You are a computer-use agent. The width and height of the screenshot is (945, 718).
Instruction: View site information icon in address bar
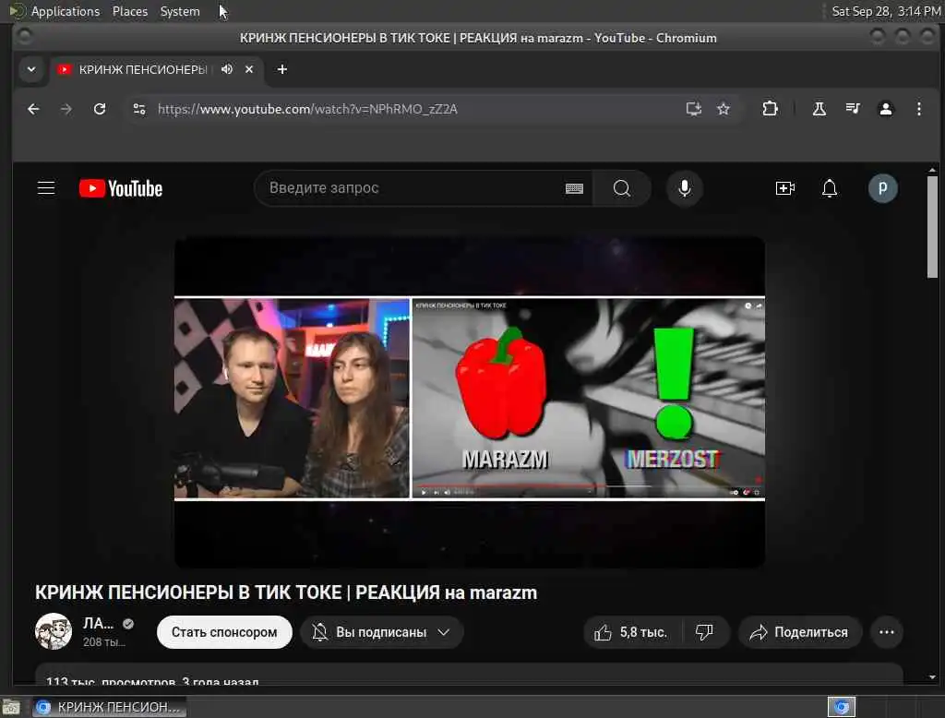coord(139,109)
